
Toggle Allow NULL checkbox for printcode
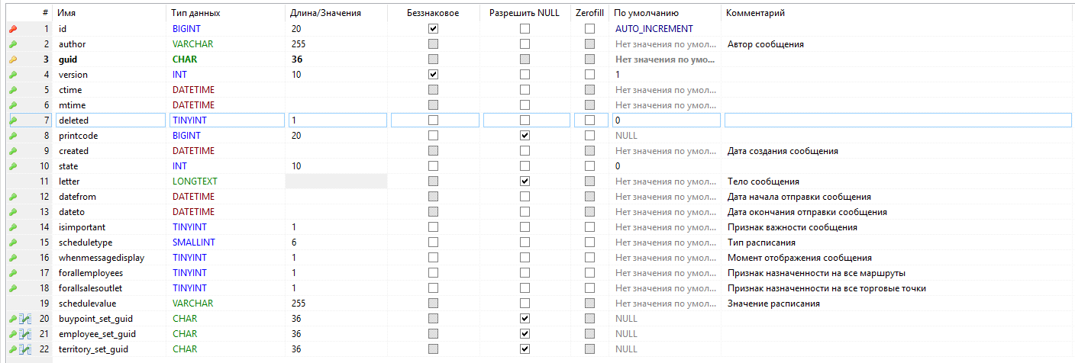525,136
